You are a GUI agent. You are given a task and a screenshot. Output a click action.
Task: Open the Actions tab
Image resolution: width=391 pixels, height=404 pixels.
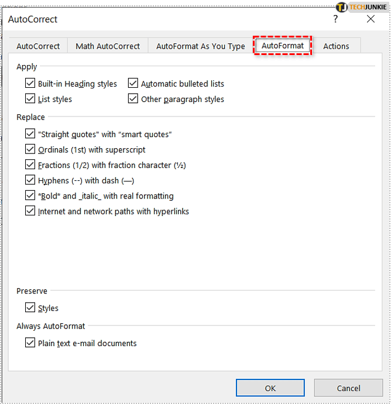(x=336, y=46)
